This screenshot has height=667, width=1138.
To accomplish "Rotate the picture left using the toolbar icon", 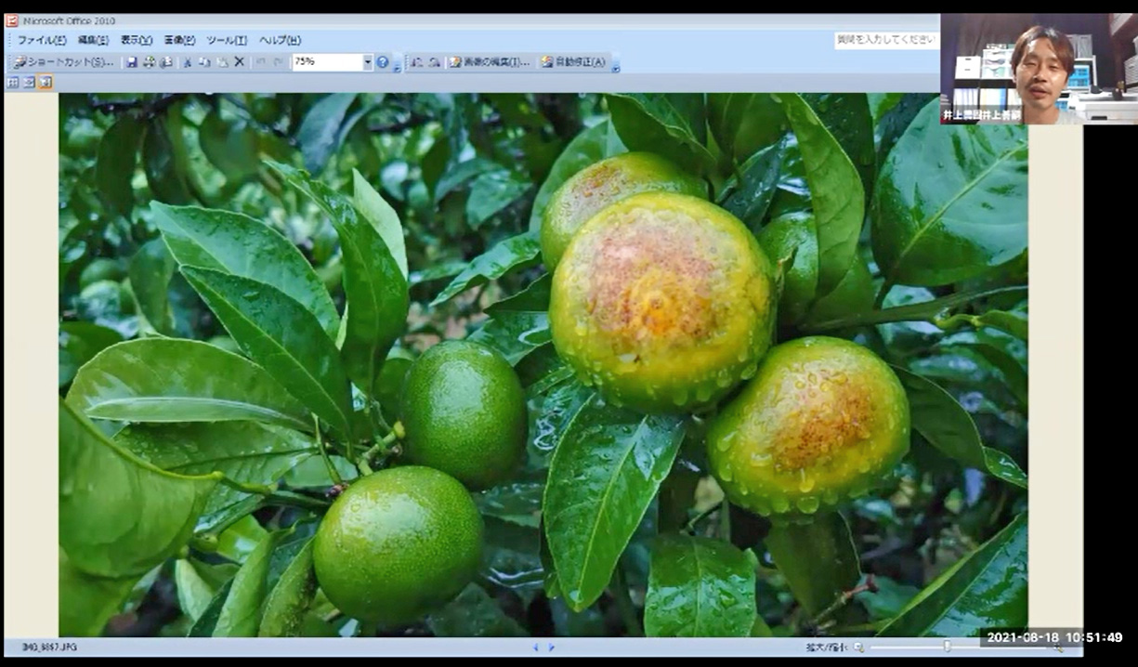I will tap(416, 62).
